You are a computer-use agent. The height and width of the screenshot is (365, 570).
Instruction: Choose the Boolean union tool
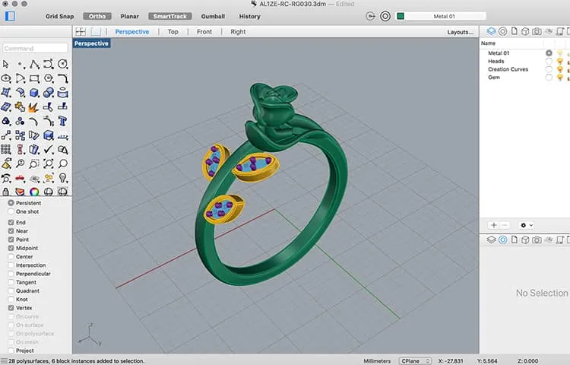49,93
